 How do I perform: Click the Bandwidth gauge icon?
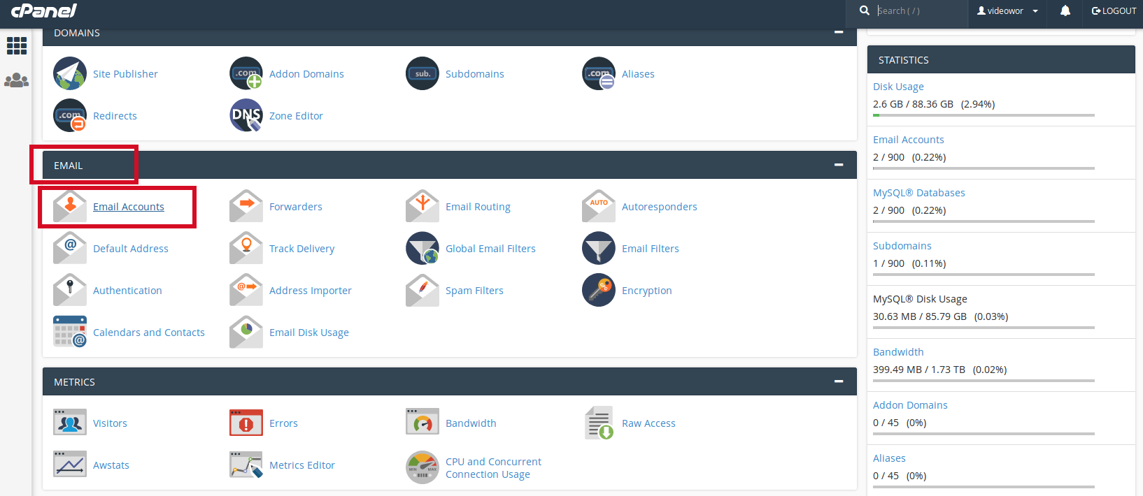point(423,423)
